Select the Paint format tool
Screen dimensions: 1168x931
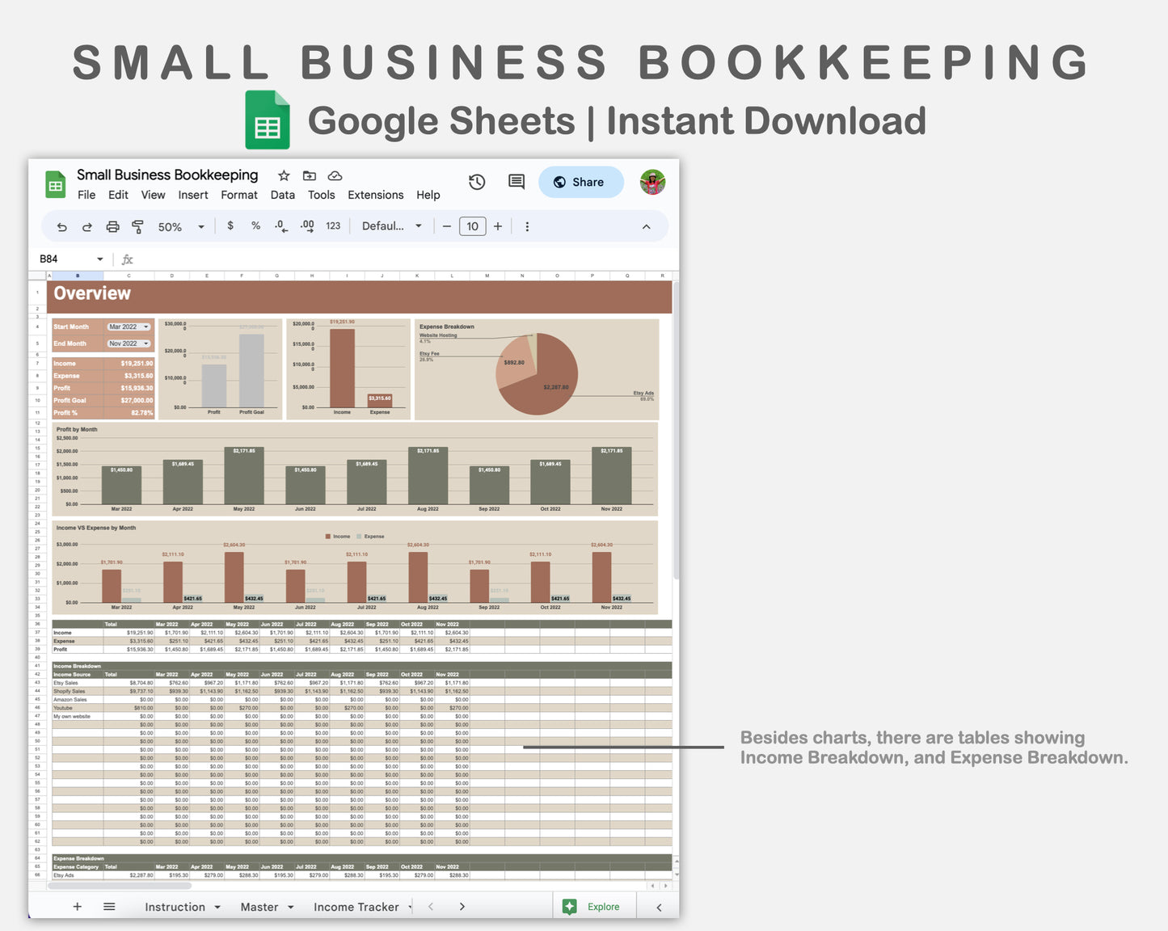click(x=138, y=226)
